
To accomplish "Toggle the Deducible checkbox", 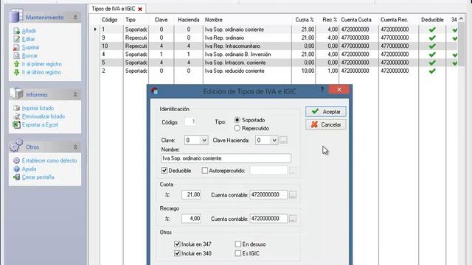I will [x=164, y=171].
